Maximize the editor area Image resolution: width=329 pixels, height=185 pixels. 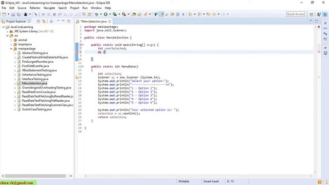317,21
